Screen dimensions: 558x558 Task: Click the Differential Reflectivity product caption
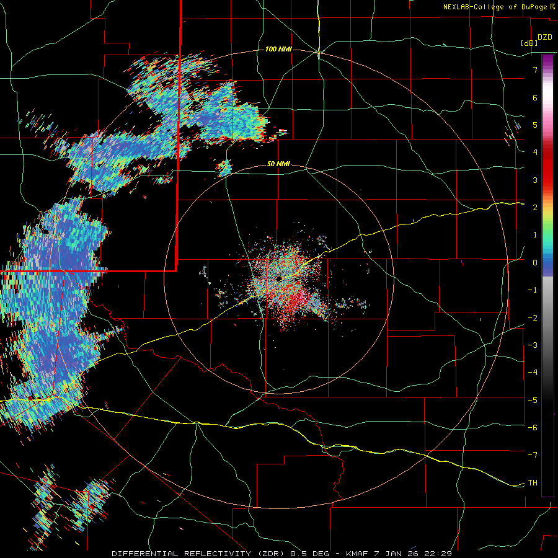(281, 554)
